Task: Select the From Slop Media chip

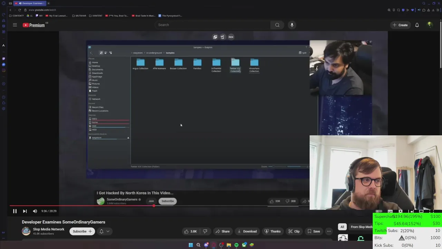Action: (x=362, y=227)
